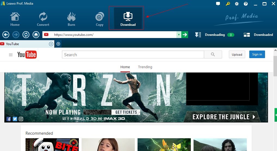Select the YouTube Home tab
The image size is (277, 151).
point(125,67)
